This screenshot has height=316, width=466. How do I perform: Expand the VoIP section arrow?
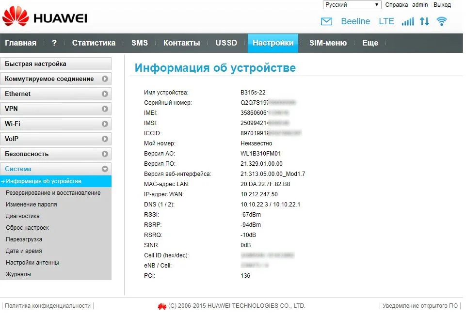(105, 139)
